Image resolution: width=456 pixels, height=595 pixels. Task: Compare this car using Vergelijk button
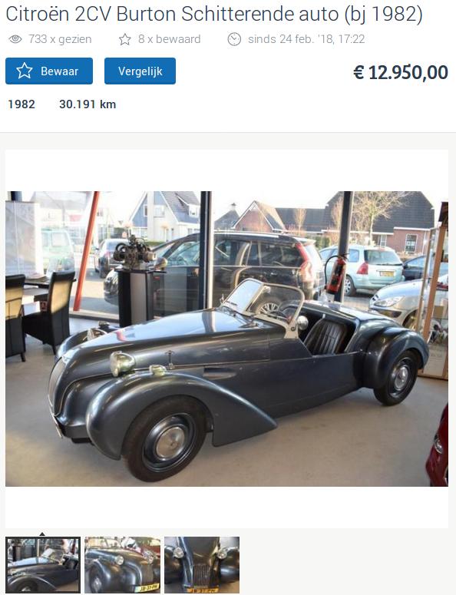(x=140, y=71)
